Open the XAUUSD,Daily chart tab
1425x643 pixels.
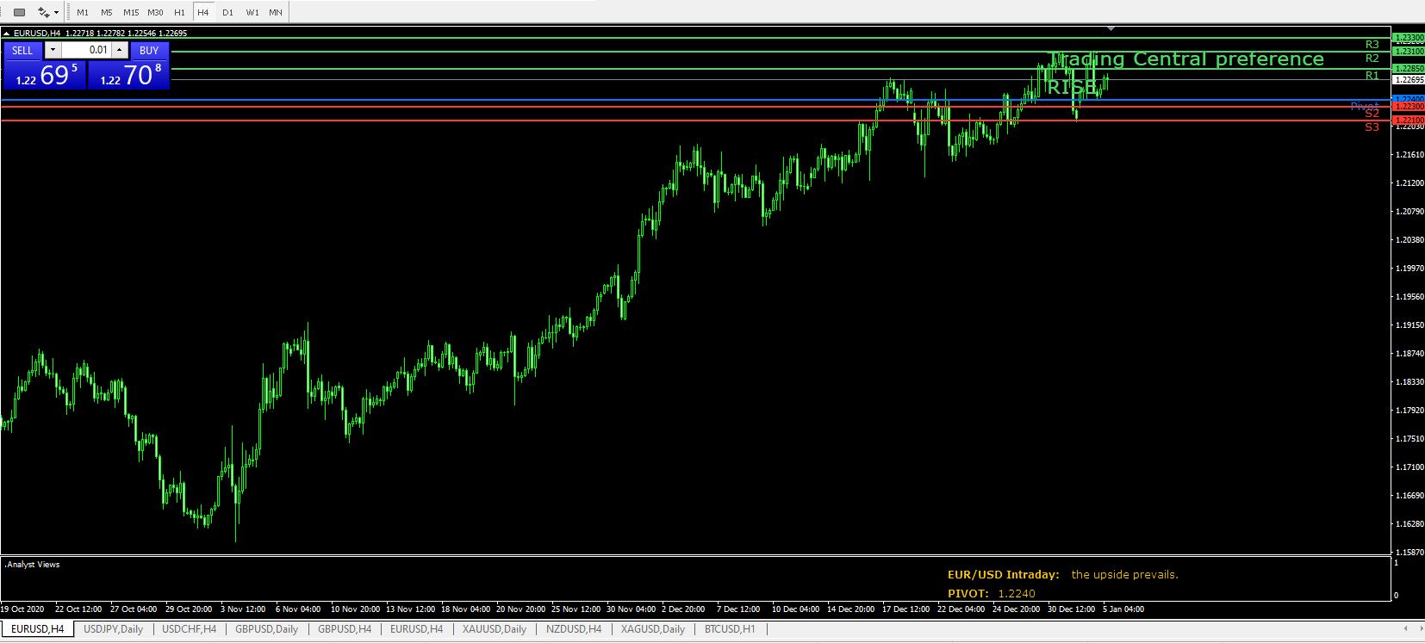tap(495, 629)
